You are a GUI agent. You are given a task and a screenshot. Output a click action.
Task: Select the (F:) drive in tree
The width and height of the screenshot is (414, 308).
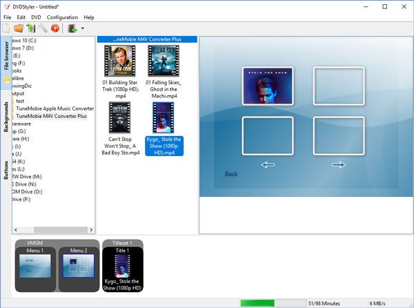point(19,63)
